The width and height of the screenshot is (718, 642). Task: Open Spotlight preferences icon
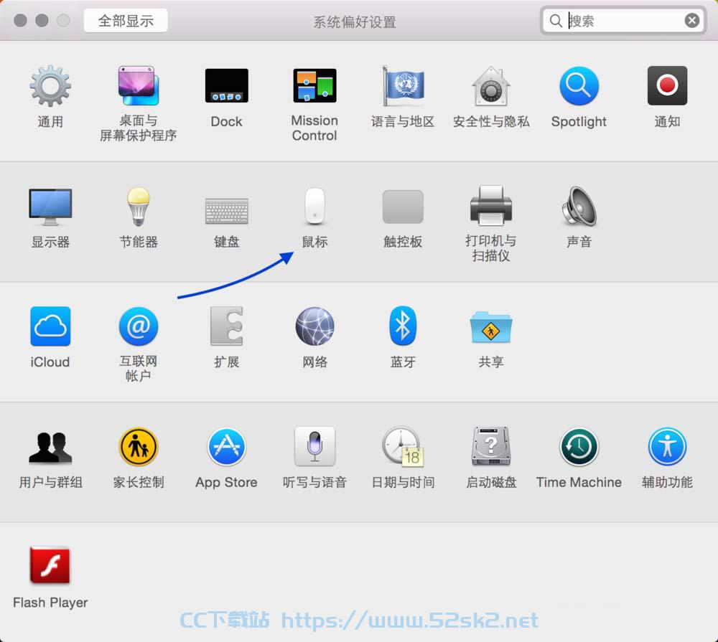(x=579, y=85)
